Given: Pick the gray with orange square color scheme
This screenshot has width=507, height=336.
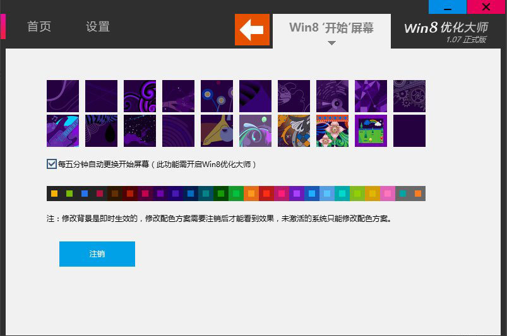Looking at the screenshot, I should 418,194.
